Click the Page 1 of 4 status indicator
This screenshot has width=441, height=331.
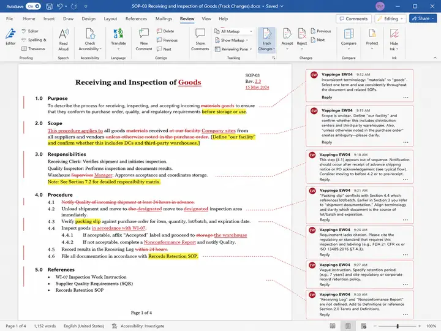16,326
